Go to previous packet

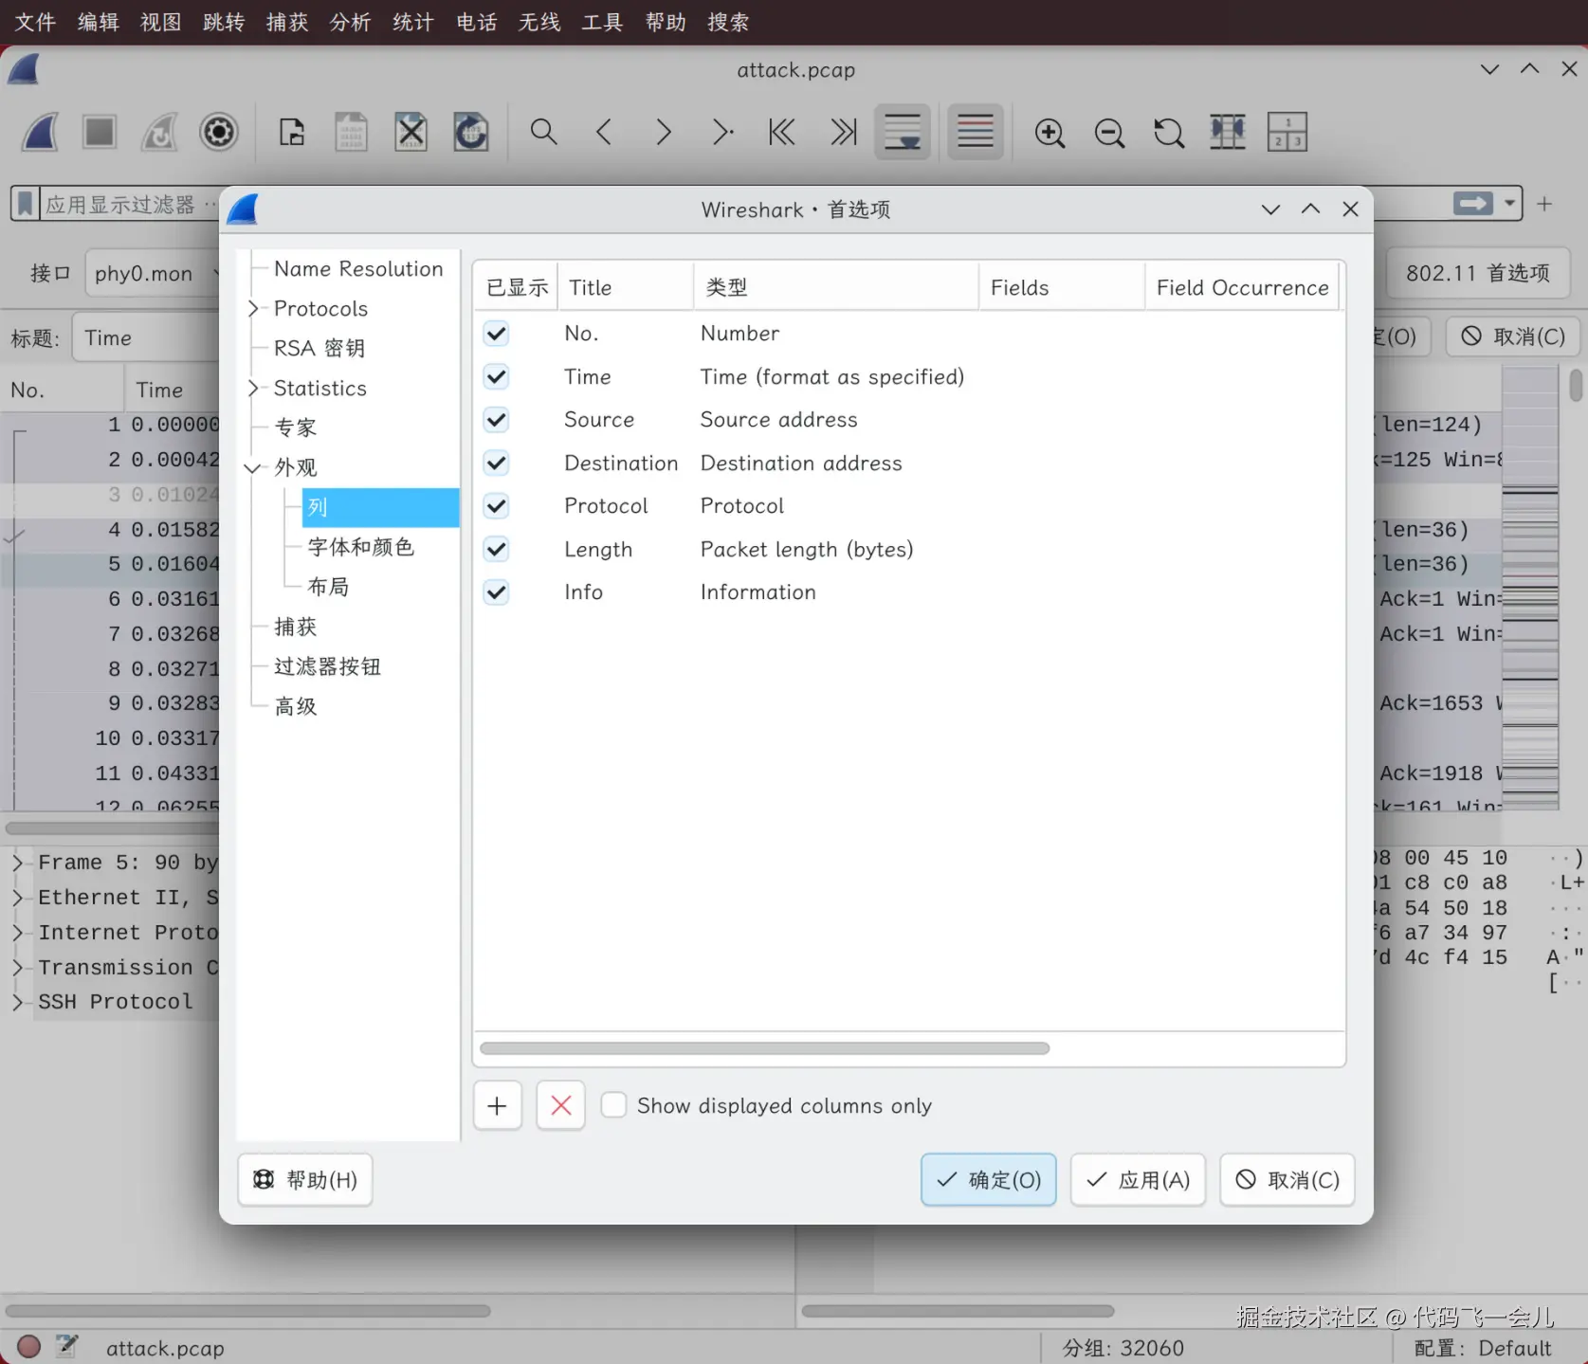604,132
